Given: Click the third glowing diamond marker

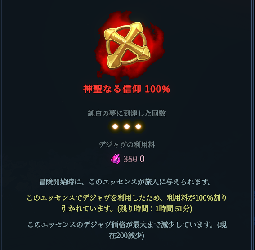Looking at the screenshot, I should click(139, 126).
